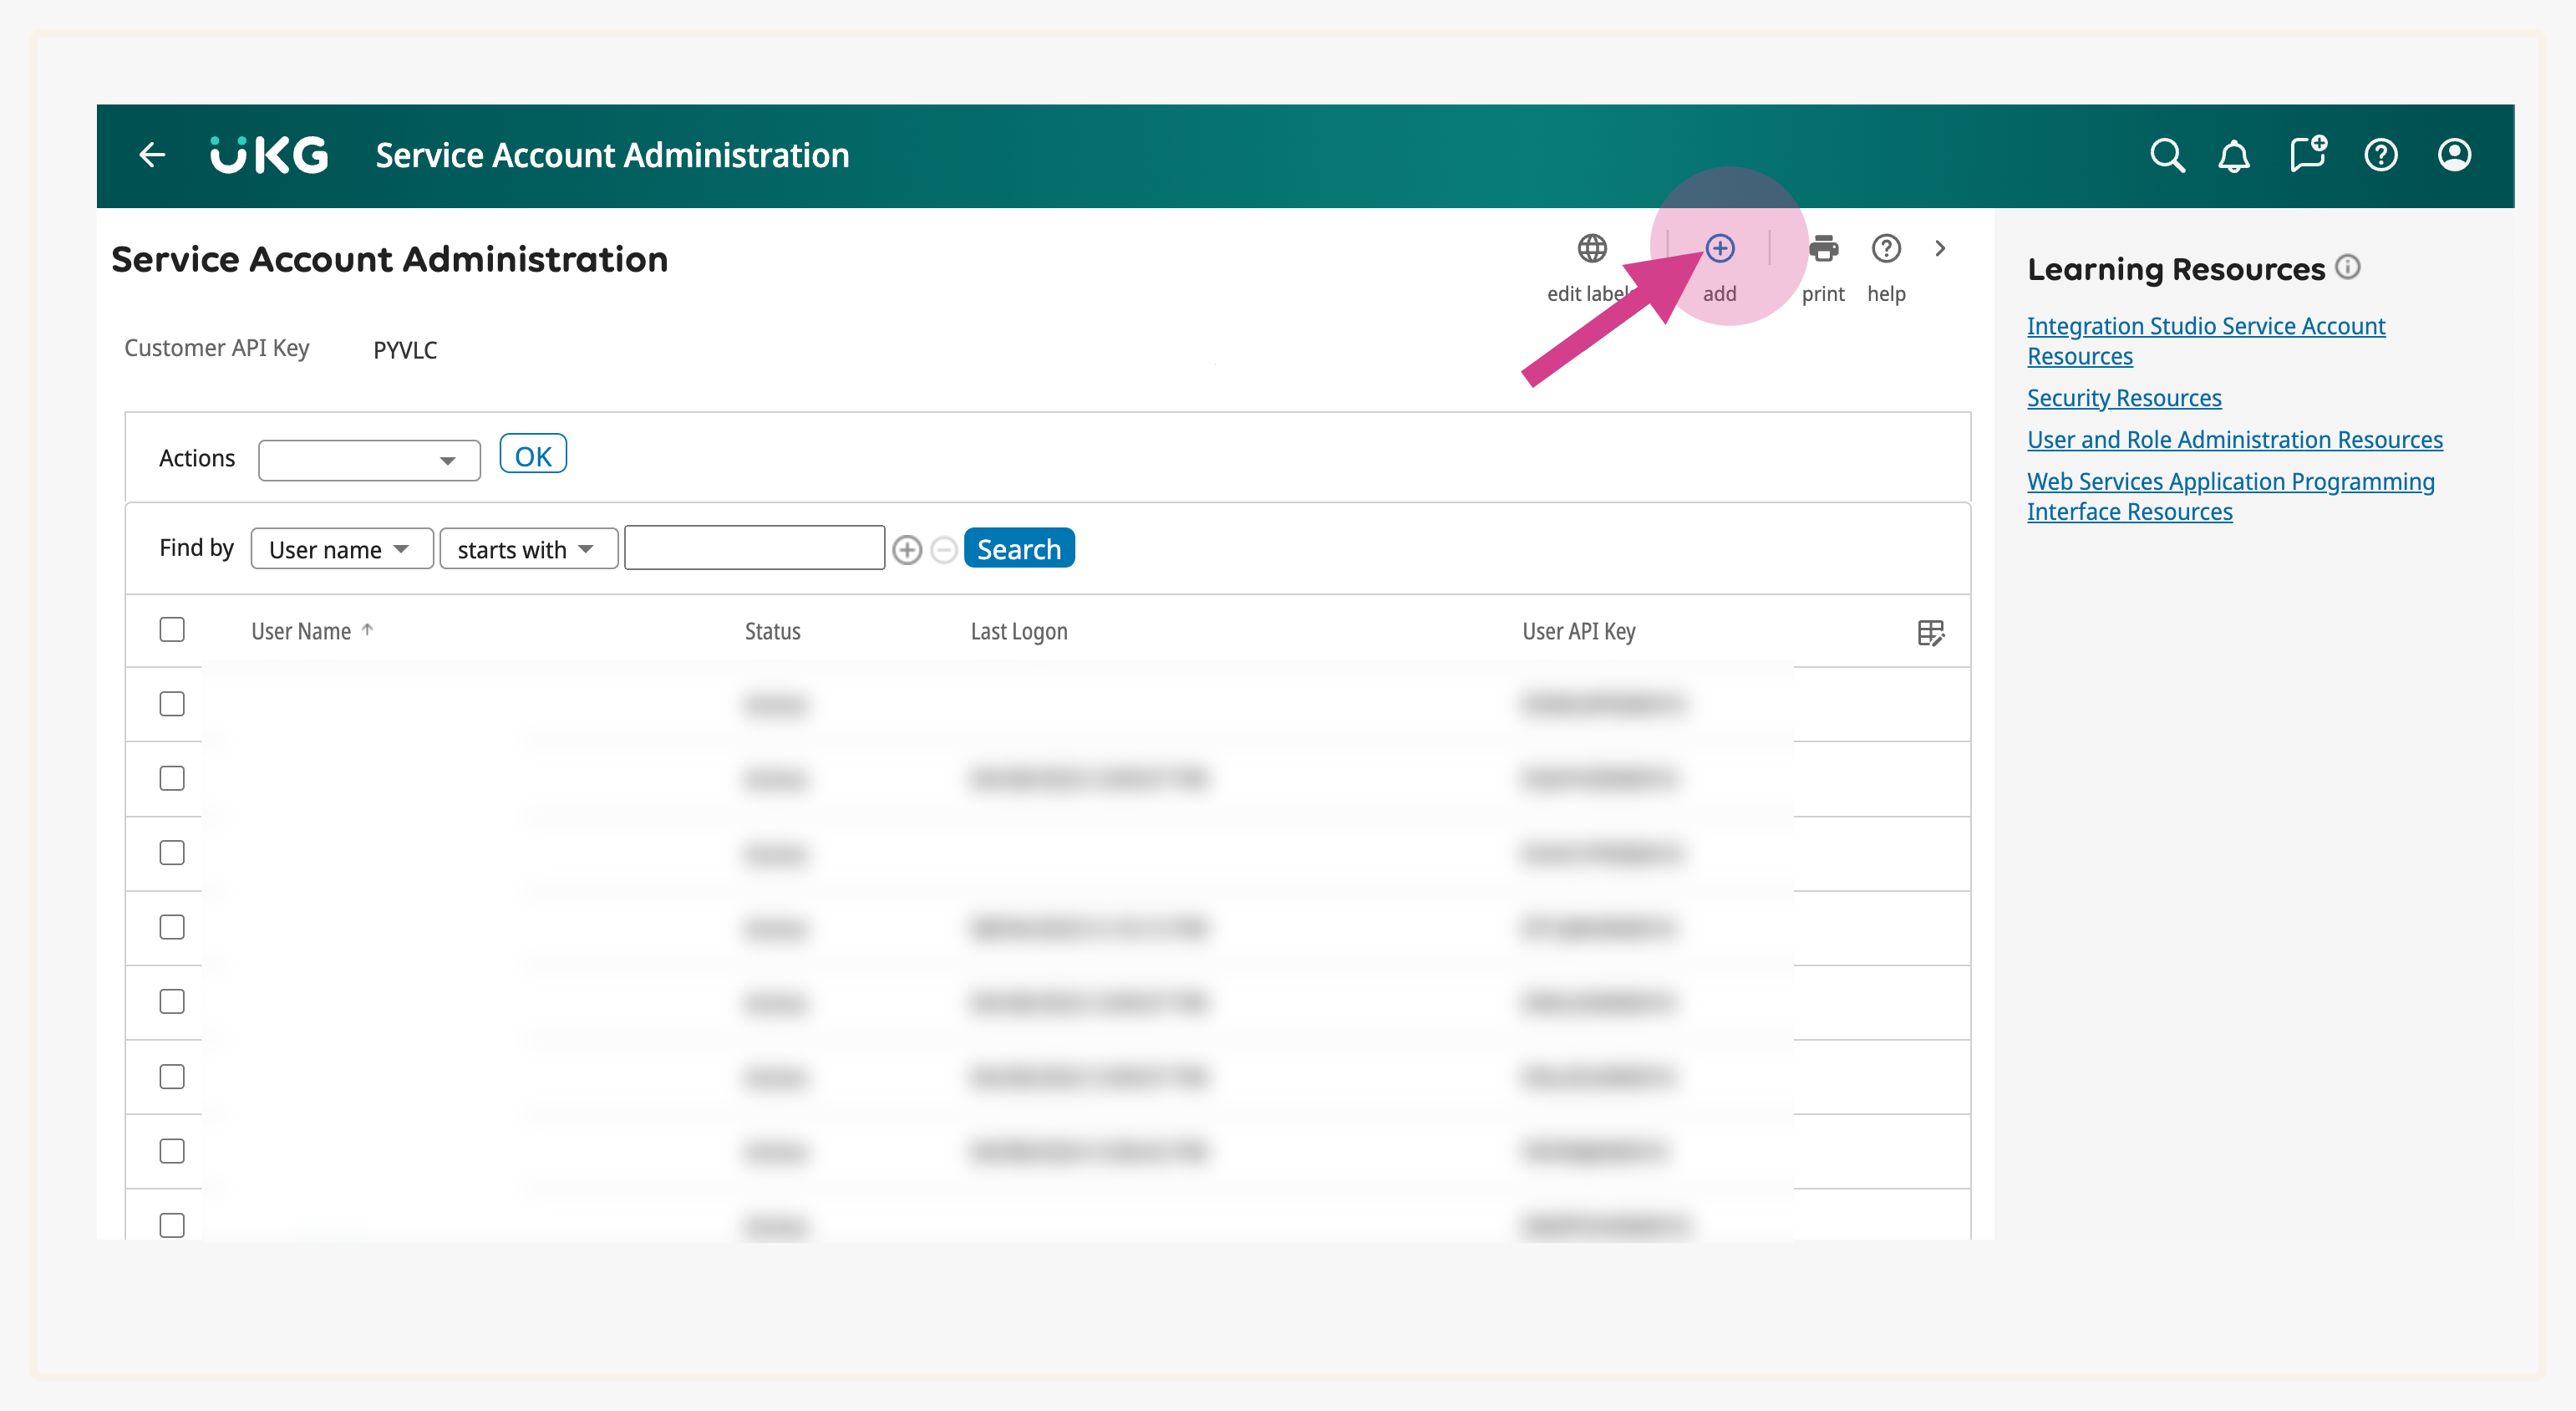Click the print icon
The image size is (2576, 1411).
click(x=1823, y=249)
